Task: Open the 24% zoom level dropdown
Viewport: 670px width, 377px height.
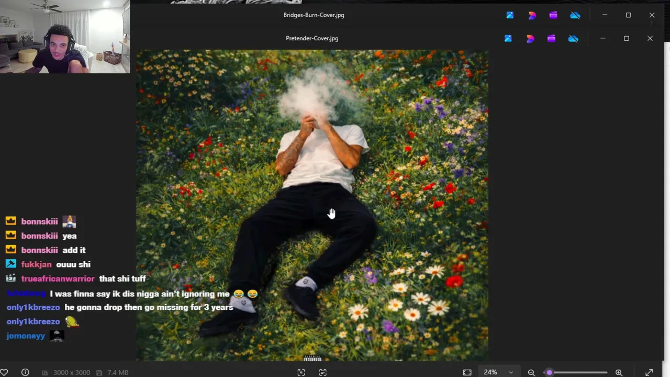Action: tap(498, 372)
